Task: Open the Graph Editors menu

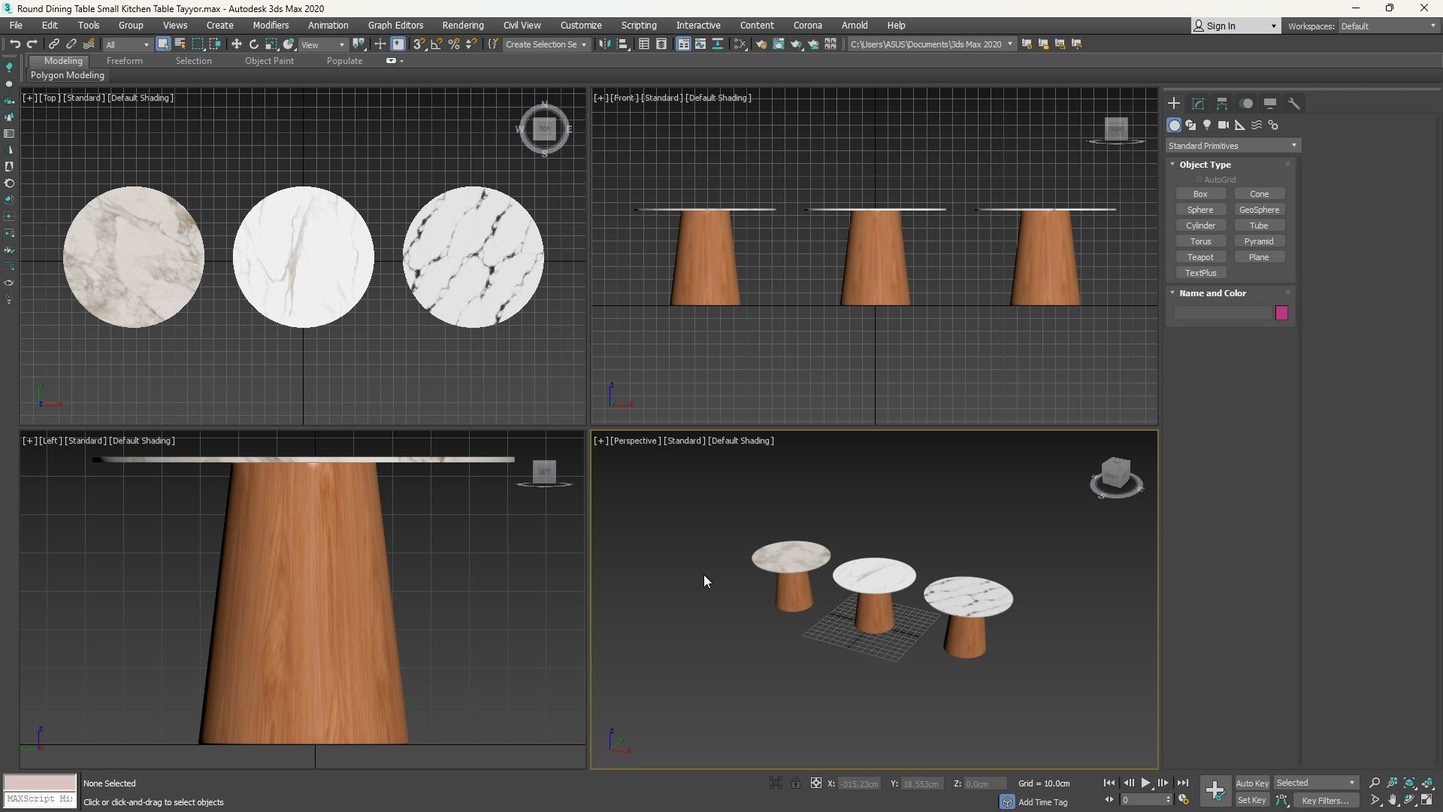Action: 395,26
